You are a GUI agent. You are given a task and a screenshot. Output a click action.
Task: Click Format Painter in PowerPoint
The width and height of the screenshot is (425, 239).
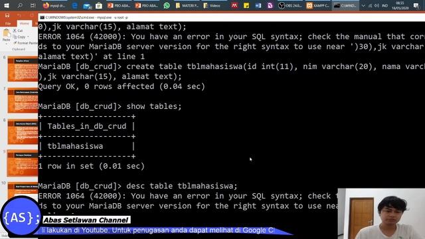pos(25,43)
